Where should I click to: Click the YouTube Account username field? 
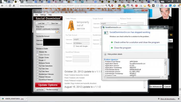click(81, 39)
